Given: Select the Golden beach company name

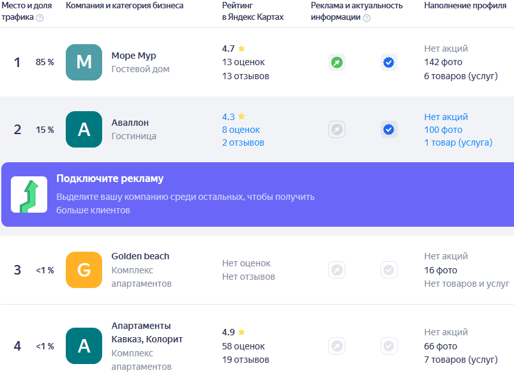Looking at the screenshot, I should tap(140, 256).
